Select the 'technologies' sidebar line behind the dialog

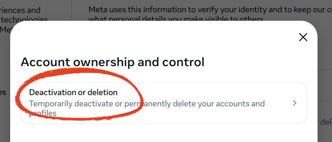click(x=24, y=19)
